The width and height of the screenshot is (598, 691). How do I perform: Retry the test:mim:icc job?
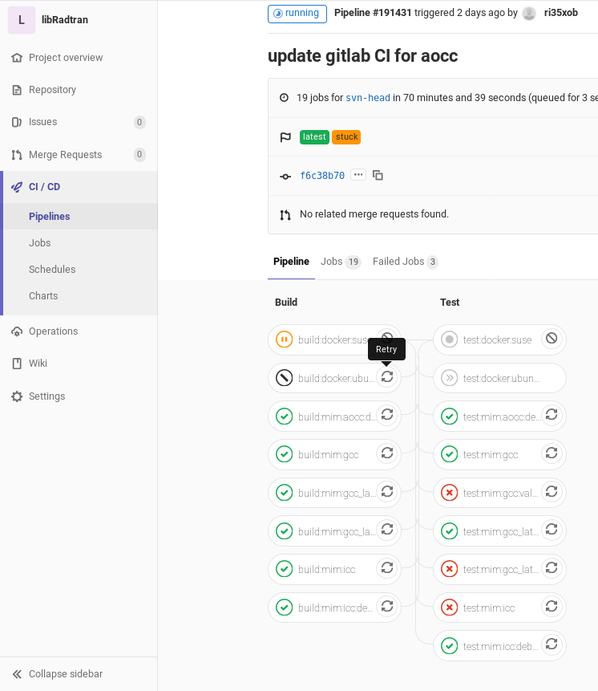[552, 607]
